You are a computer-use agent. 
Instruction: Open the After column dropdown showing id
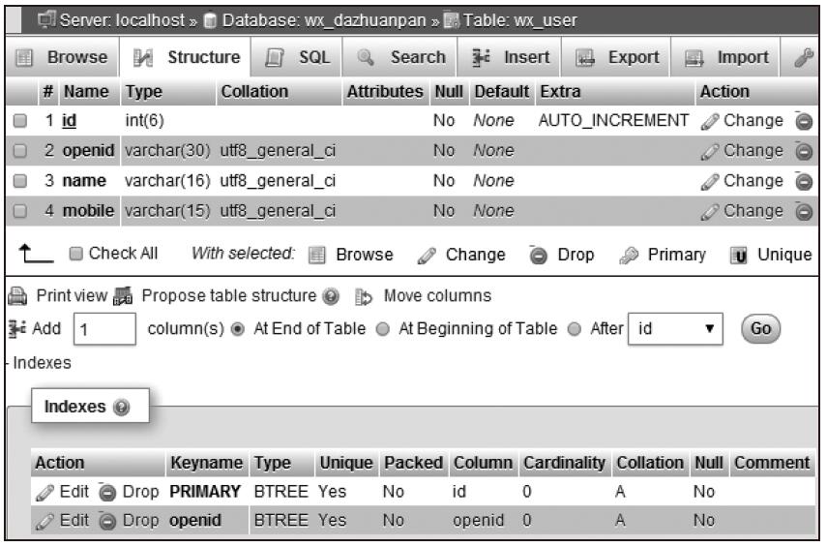click(675, 329)
